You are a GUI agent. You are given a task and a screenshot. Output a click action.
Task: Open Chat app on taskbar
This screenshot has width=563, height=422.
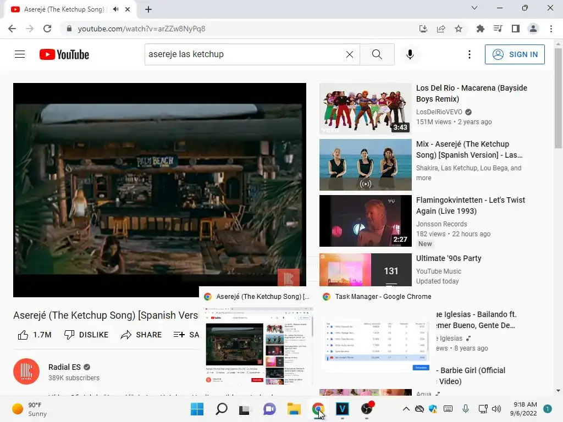tap(269, 409)
